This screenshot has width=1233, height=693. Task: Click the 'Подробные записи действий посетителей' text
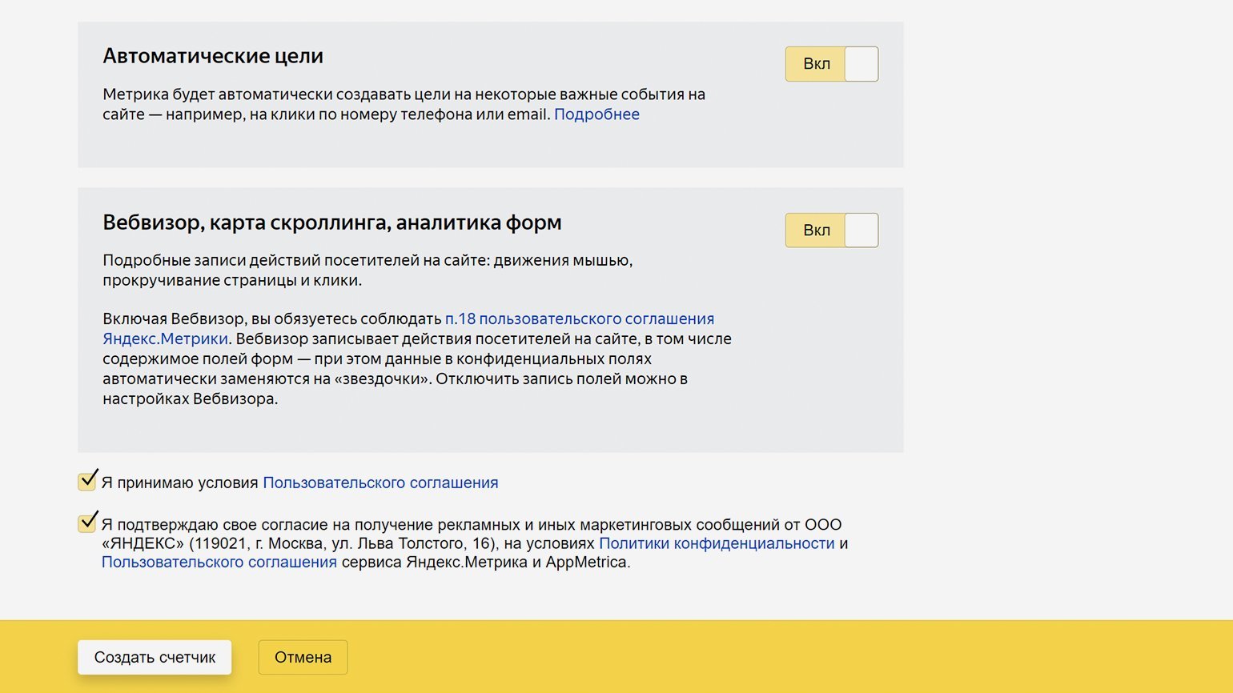point(367,261)
